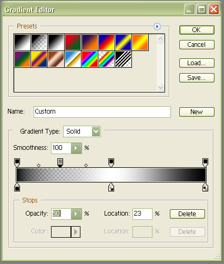Pick the transparent stripes gradient preset
Screen dimensions: 224x264
pyautogui.click(x=123, y=59)
